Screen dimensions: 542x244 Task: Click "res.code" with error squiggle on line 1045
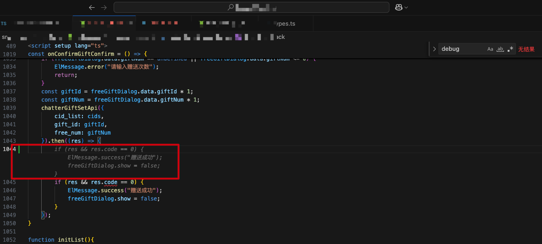click(104, 182)
